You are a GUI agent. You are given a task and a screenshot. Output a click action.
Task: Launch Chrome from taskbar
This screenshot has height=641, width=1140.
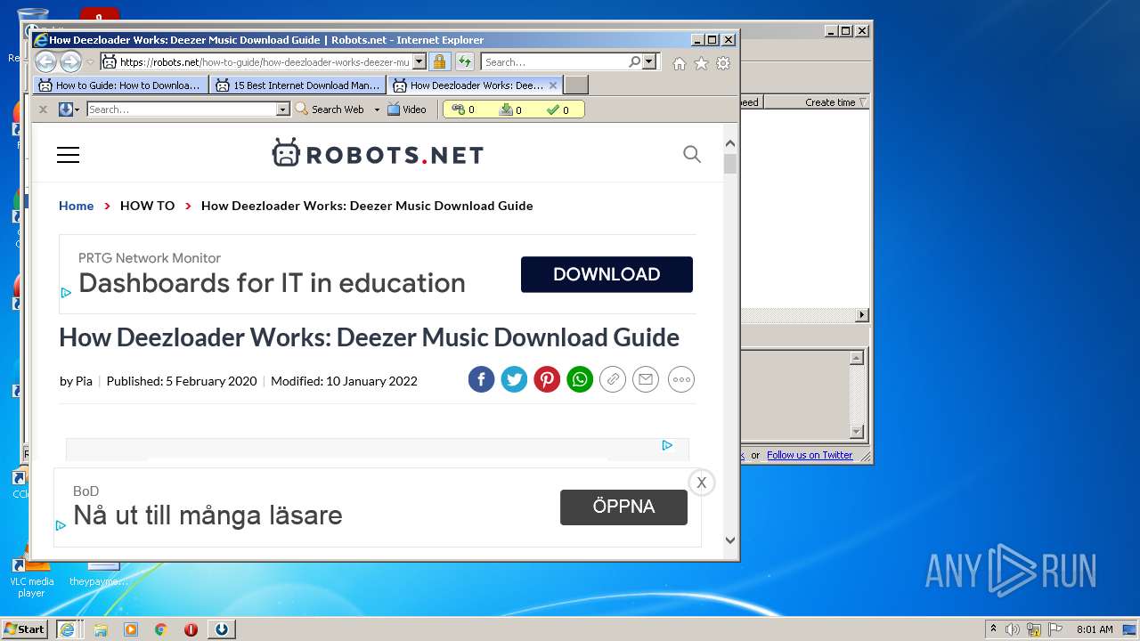pos(160,629)
